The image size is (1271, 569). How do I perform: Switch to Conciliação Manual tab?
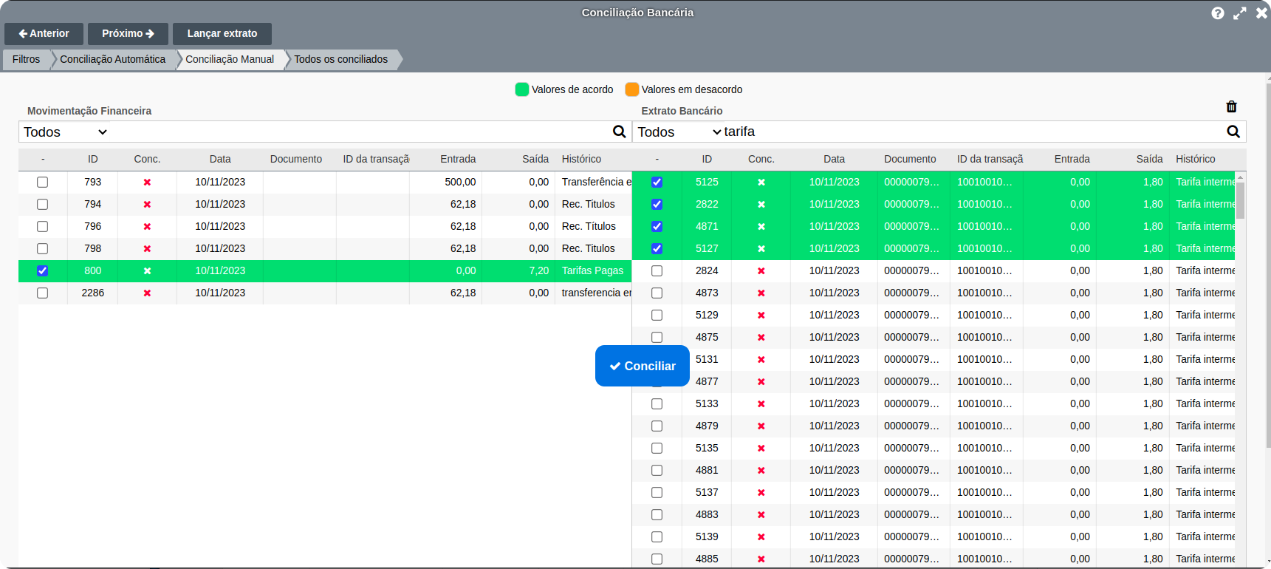click(x=230, y=59)
